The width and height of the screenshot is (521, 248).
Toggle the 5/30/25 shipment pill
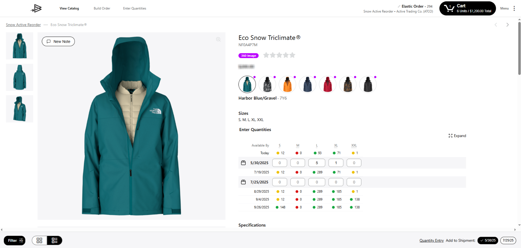(488, 240)
